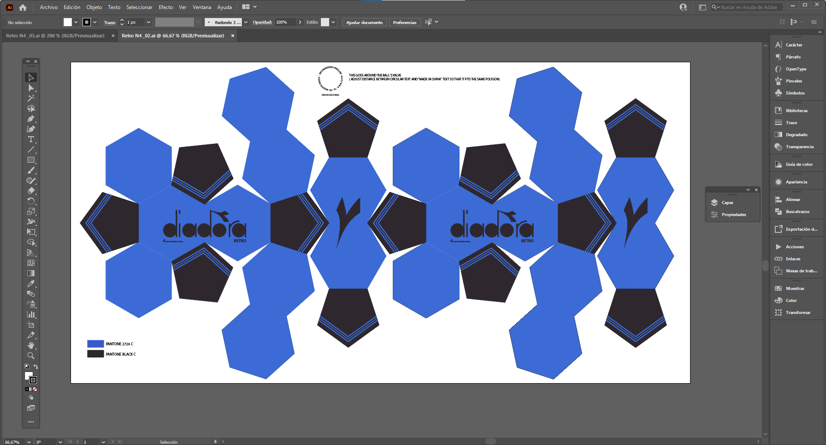Open the zoom level dropdown
826x445 pixels.
pyautogui.click(x=29, y=442)
